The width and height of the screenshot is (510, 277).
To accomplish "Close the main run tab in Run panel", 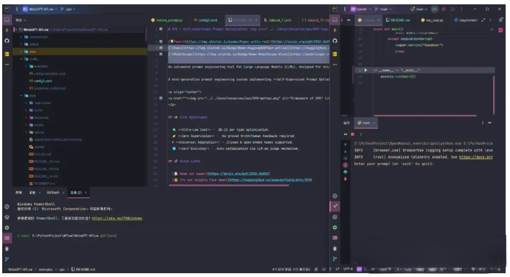I will pyautogui.click(x=374, y=123).
